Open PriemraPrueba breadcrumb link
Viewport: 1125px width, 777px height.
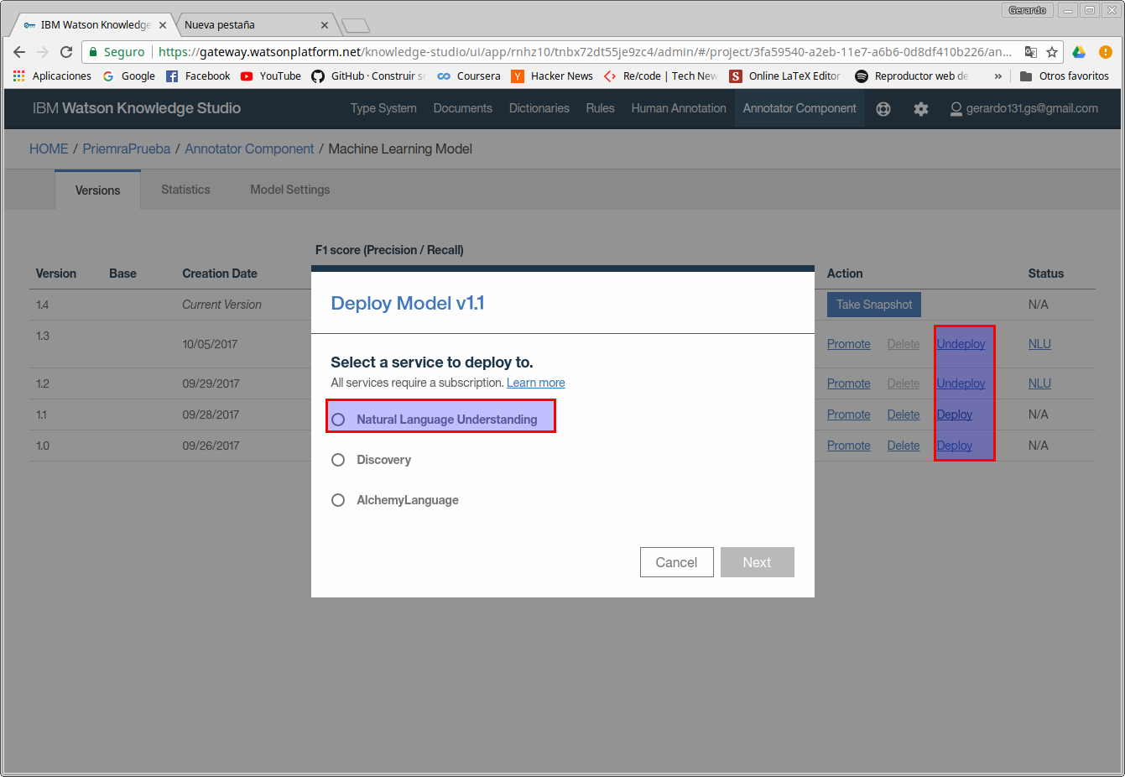coord(126,149)
